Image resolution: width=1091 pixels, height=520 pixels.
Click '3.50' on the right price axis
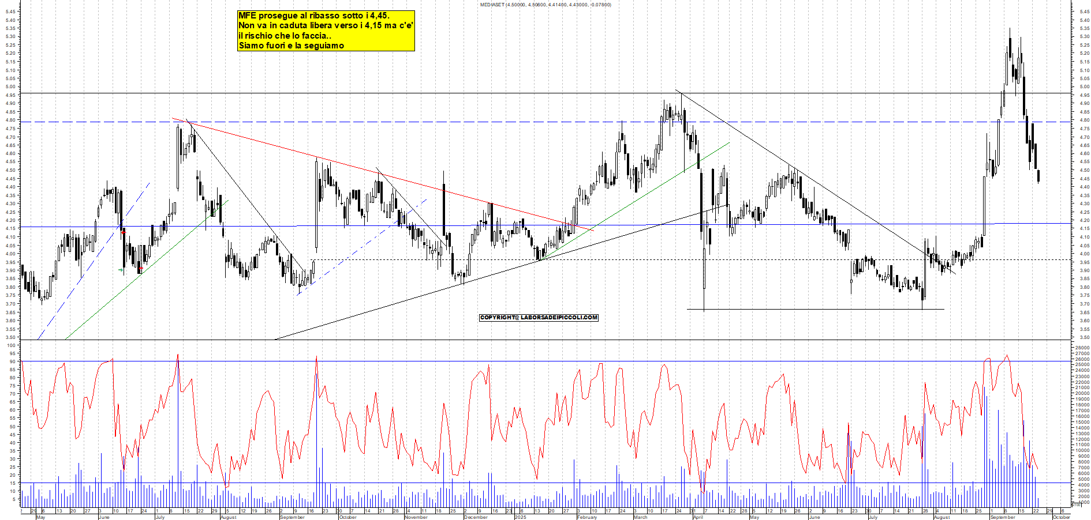(x=1083, y=337)
